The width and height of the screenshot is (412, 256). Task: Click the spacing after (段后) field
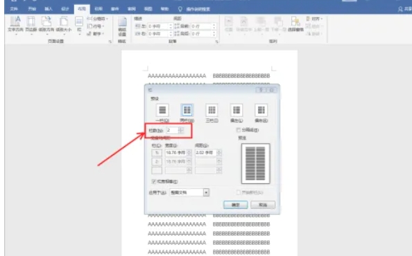click(x=203, y=34)
